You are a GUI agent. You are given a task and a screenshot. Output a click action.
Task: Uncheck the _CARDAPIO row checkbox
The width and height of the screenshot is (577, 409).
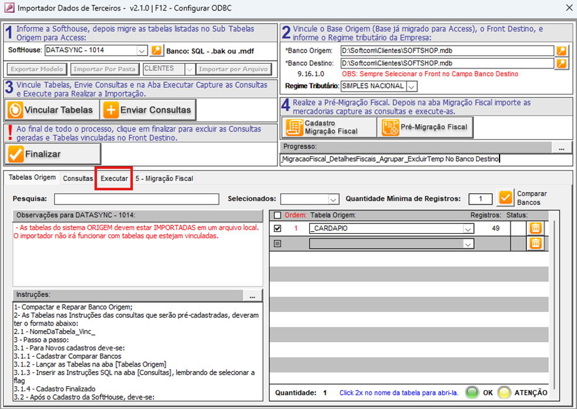(278, 229)
